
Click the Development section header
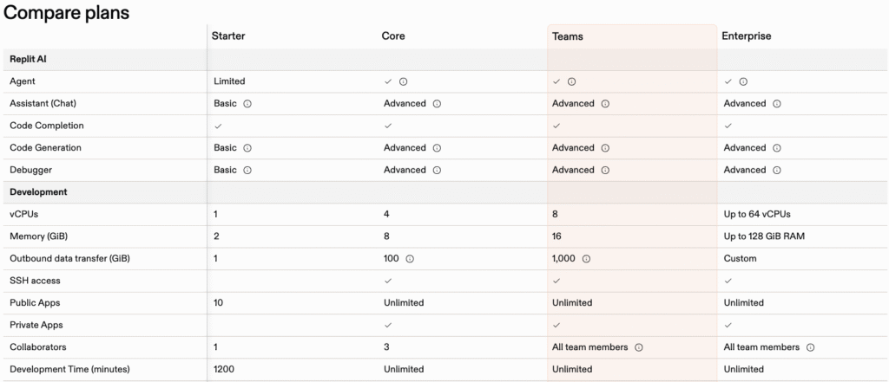coord(38,192)
